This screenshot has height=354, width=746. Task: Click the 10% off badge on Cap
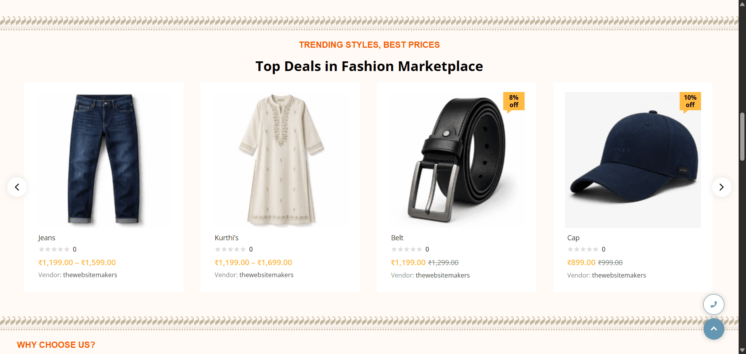coord(690,101)
